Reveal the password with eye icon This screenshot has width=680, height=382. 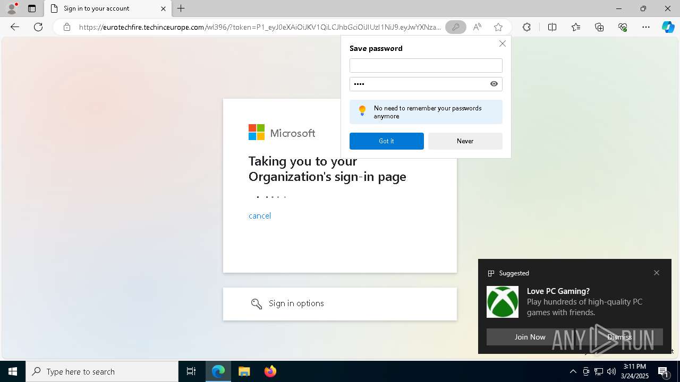[x=494, y=84]
